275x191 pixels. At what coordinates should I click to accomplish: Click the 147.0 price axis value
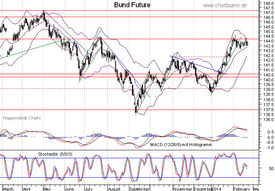pyautogui.click(x=269, y=13)
